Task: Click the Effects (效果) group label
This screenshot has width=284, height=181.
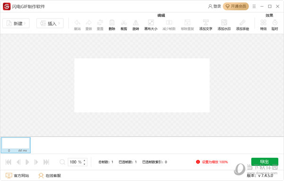Action: [269, 16]
